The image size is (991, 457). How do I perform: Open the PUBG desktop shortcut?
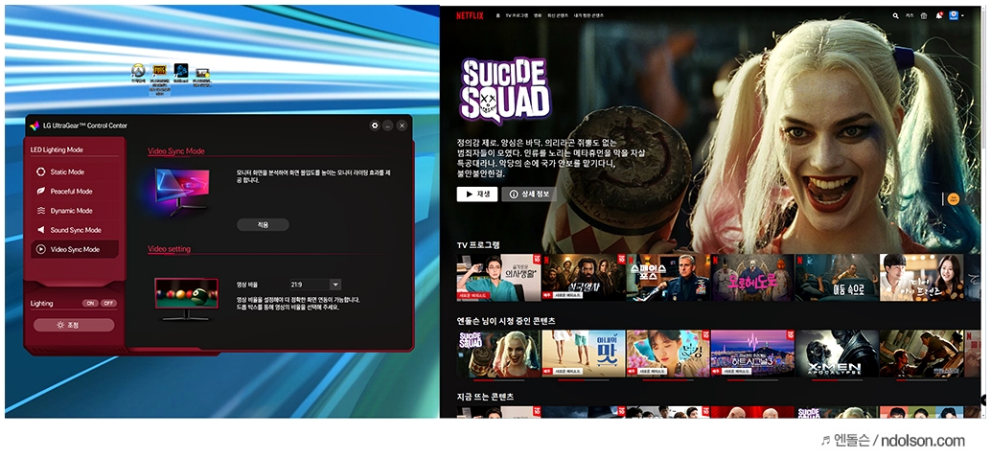coord(160,79)
